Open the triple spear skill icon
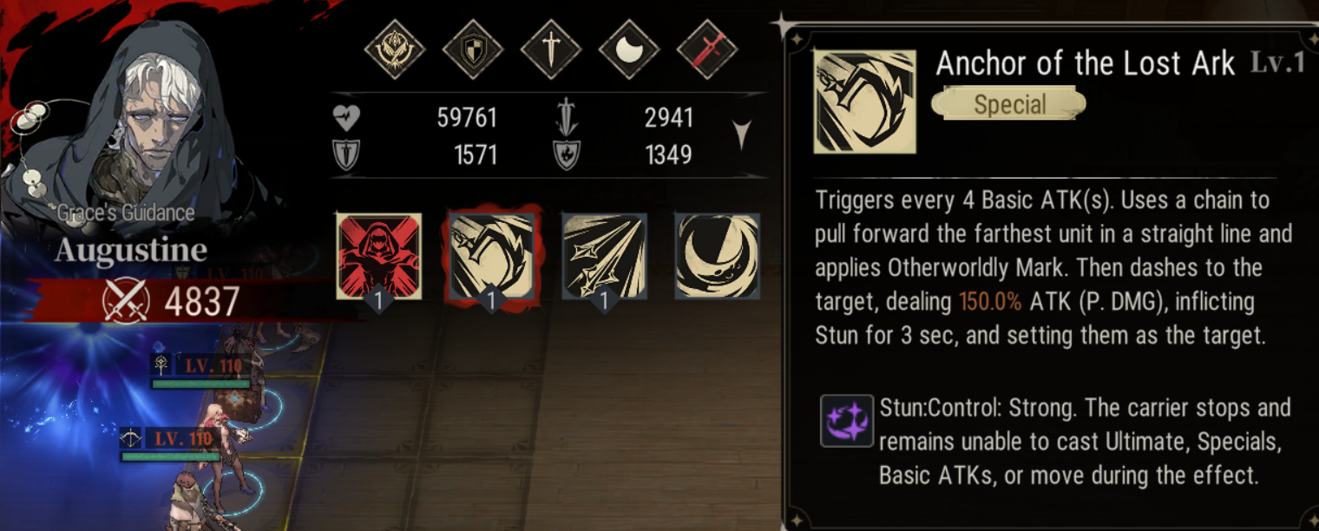Screen dimensions: 1319x531 pos(605,257)
